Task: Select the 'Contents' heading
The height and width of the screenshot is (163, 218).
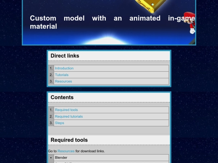Action: click(x=62, y=97)
